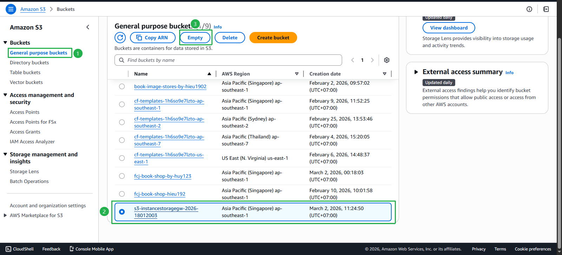Select radio for cf-templates ap-southeast-2 bucket
This screenshot has width=562, height=255.
[x=122, y=122]
